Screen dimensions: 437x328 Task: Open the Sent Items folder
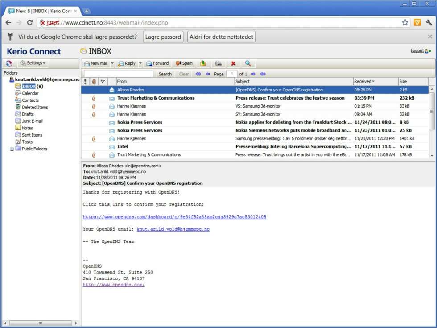pyautogui.click(x=29, y=135)
